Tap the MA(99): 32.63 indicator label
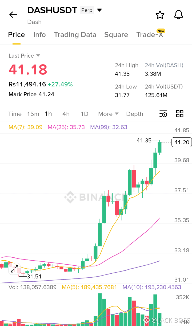 [x=109, y=127]
